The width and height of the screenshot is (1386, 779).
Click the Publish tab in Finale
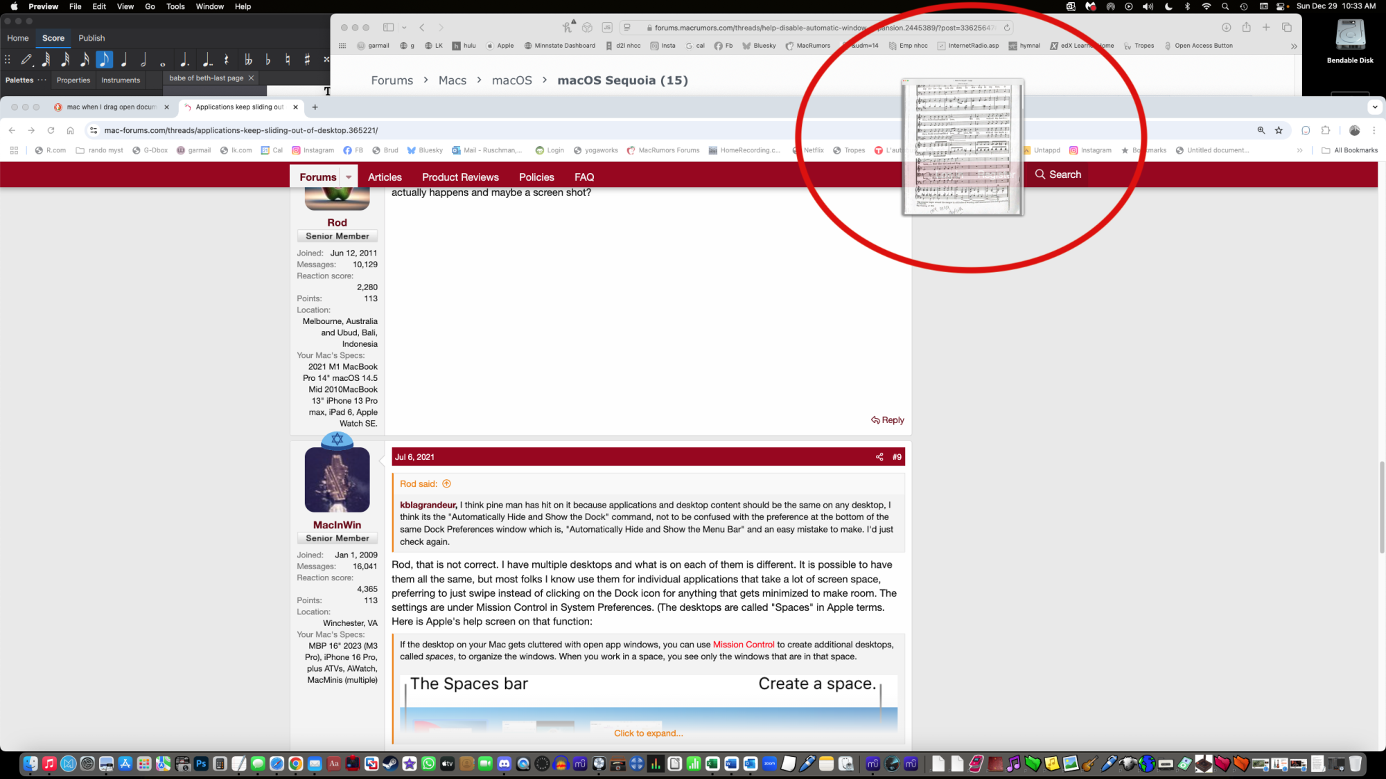[x=91, y=38]
